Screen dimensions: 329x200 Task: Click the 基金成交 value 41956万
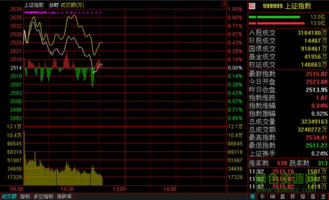(316, 56)
